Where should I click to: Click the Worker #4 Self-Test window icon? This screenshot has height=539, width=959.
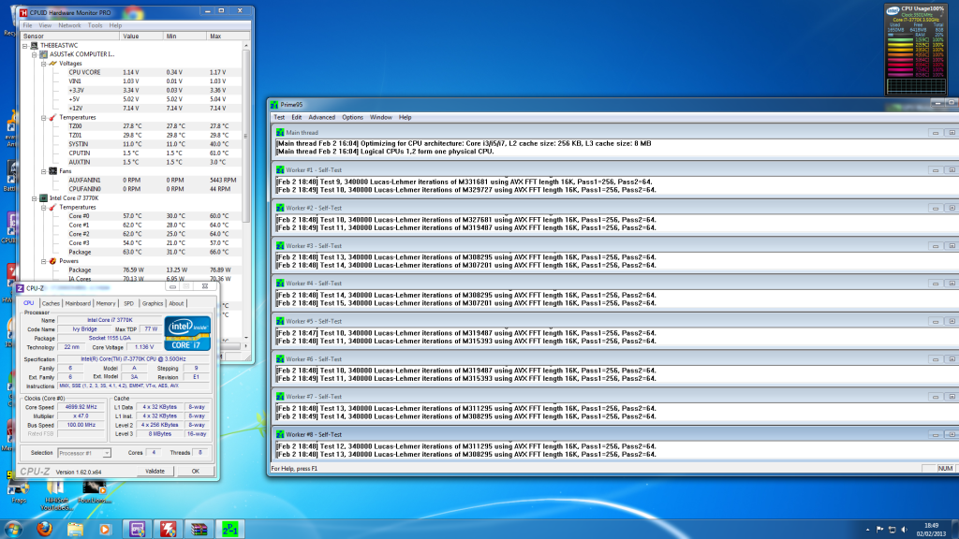click(x=280, y=284)
